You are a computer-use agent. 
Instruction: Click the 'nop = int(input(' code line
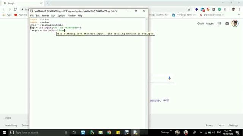[56, 28]
